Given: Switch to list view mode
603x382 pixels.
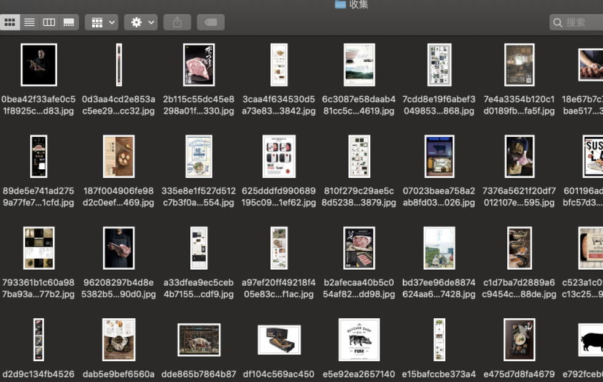Looking at the screenshot, I should point(29,22).
